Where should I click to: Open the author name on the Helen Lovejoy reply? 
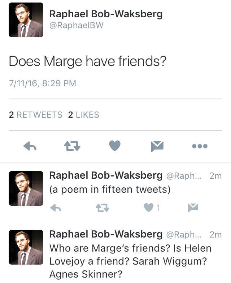click(106, 234)
